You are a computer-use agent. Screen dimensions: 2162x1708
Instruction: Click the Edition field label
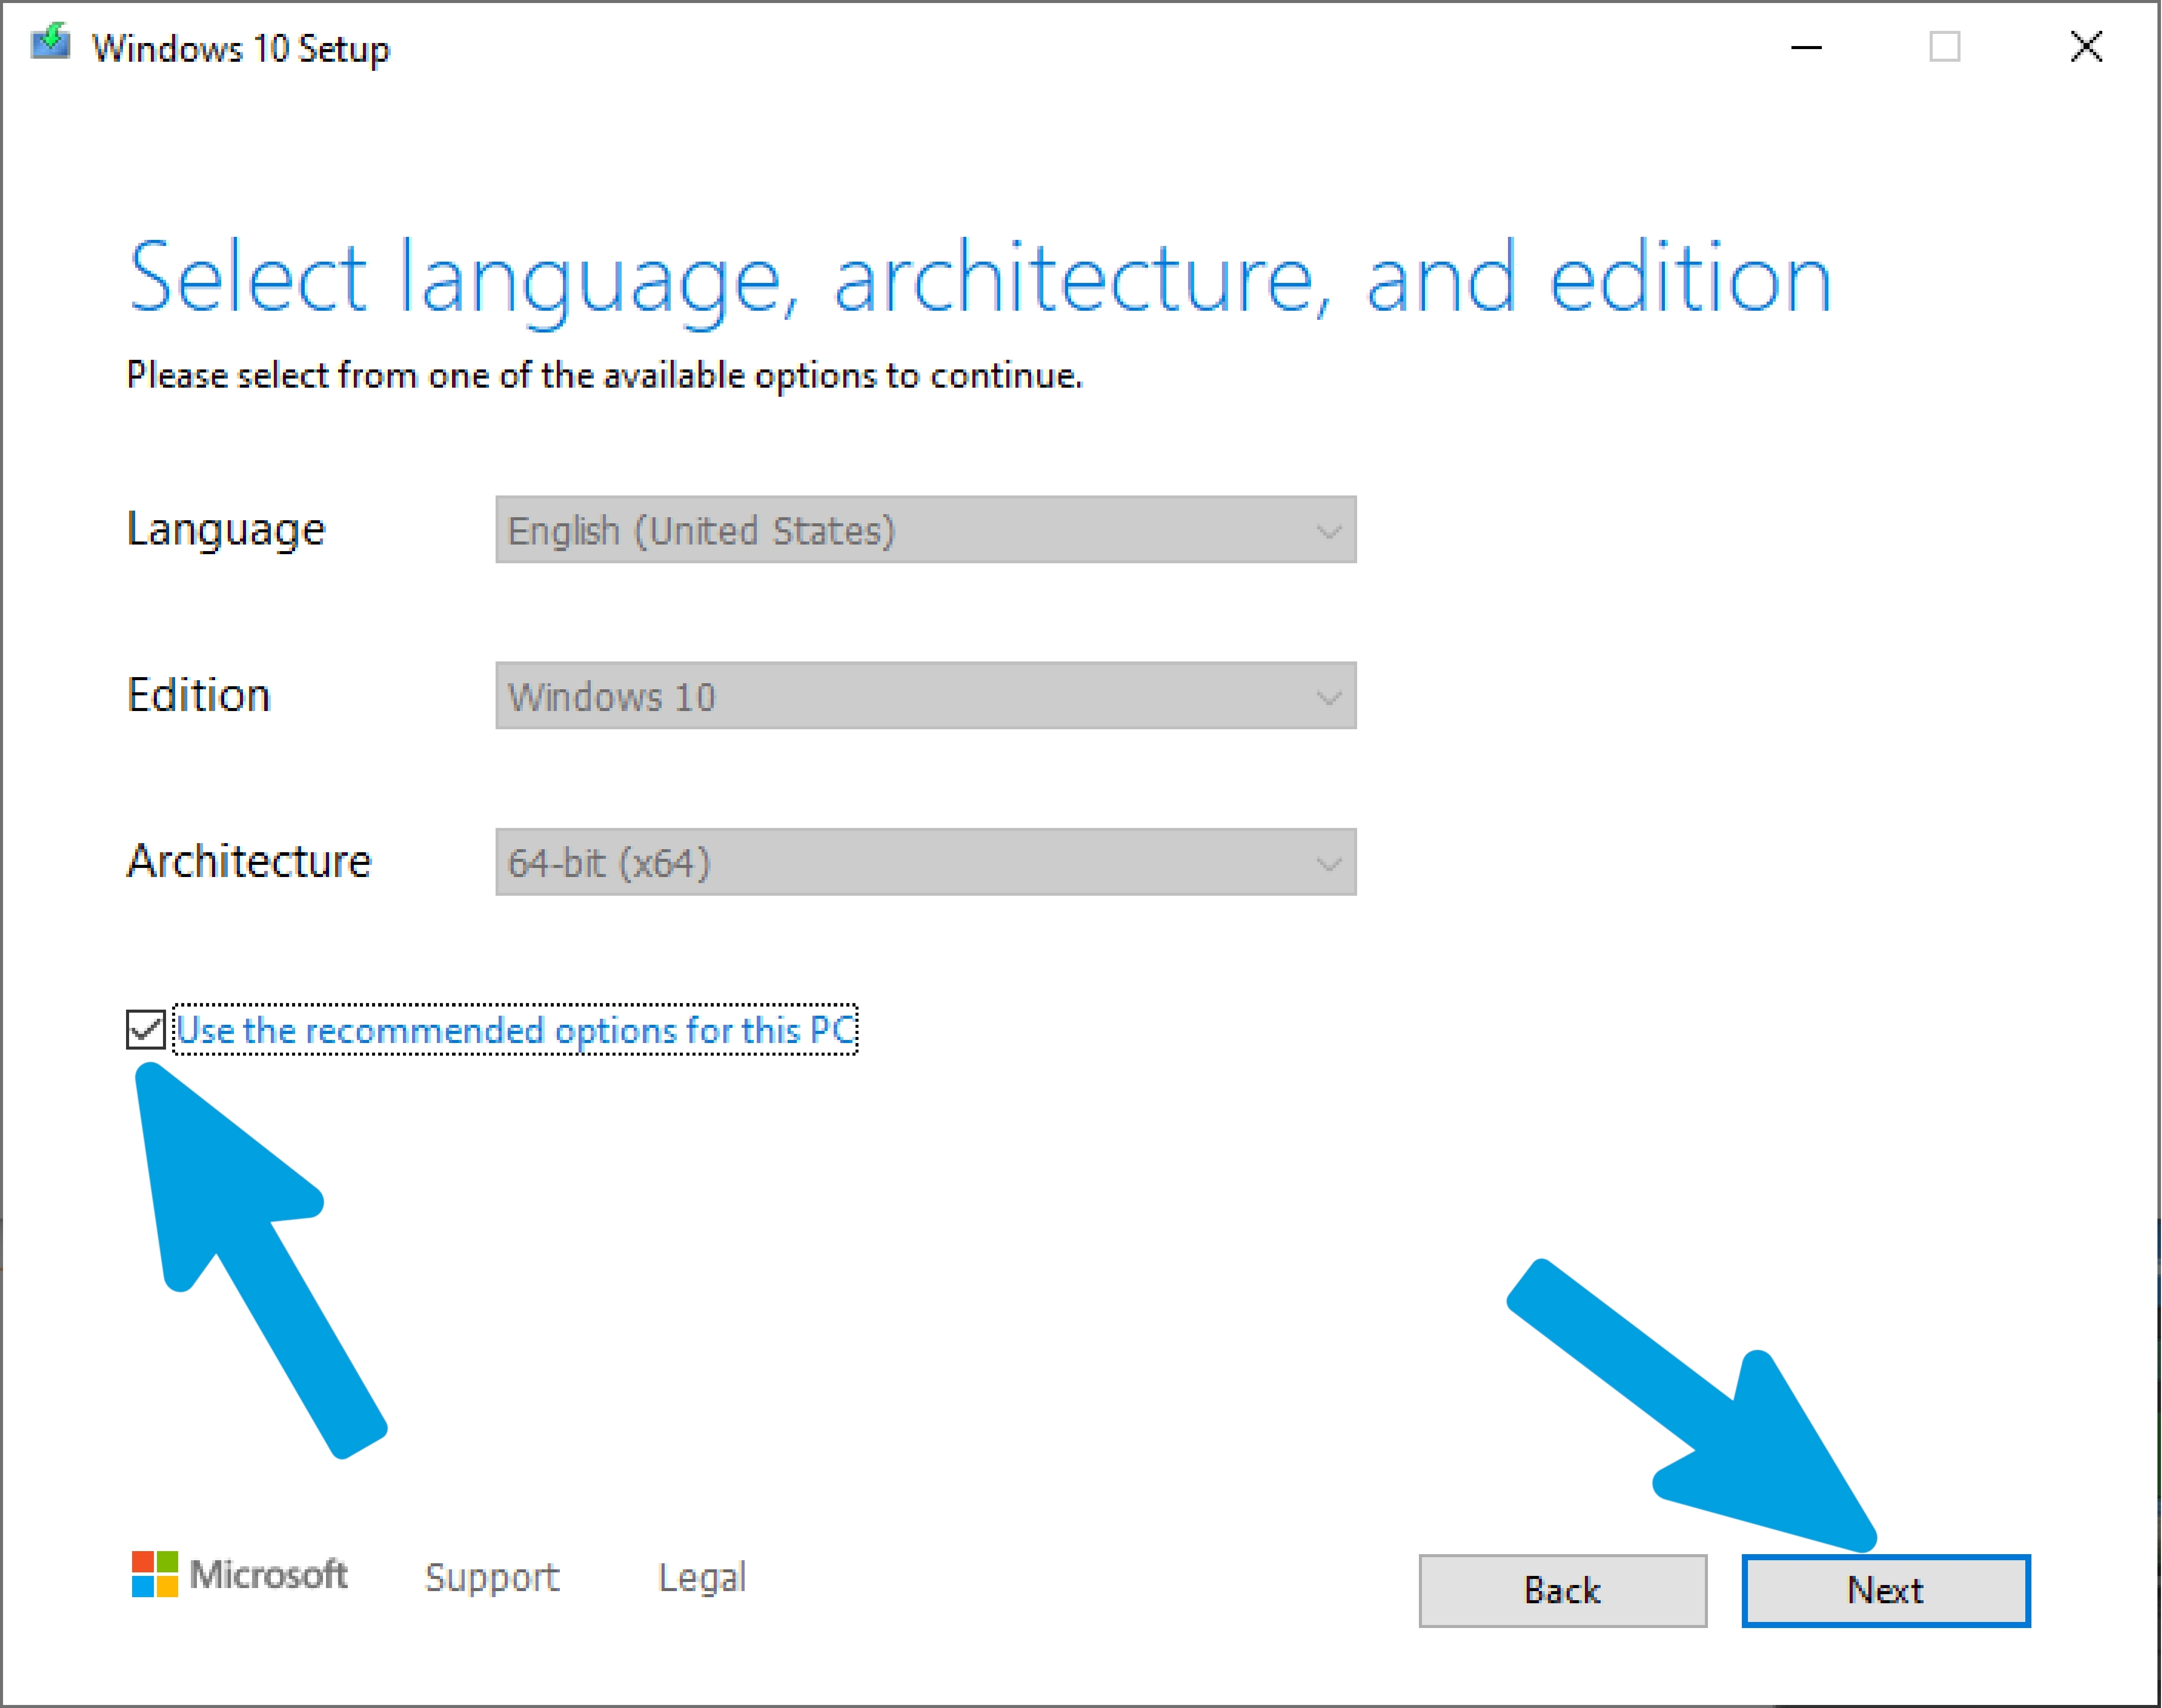pos(199,695)
